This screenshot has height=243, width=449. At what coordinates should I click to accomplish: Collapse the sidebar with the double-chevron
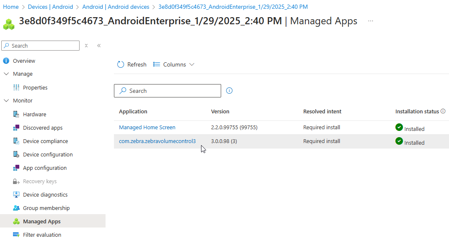pyautogui.click(x=99, y=46)
